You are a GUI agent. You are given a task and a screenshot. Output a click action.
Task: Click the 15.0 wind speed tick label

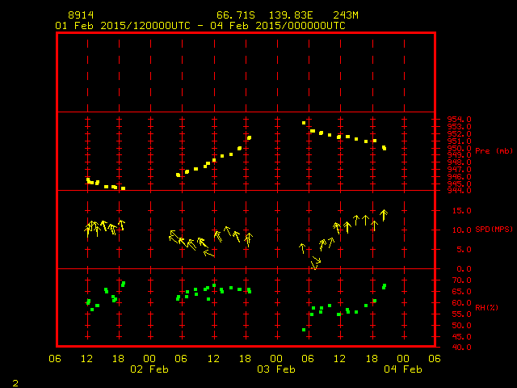point(461,210)
